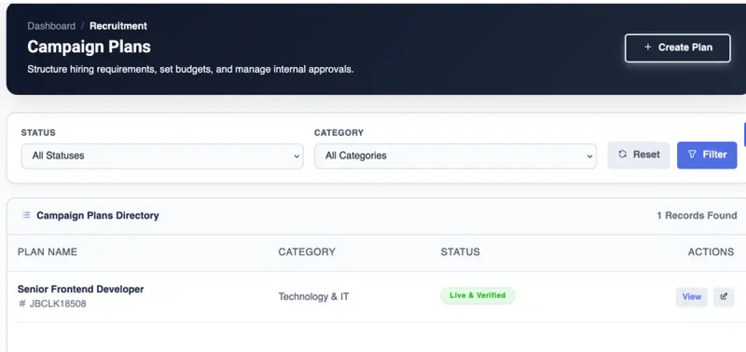Click the STATUS column header in table
746x352 pixels.
(x=460, y=252)
